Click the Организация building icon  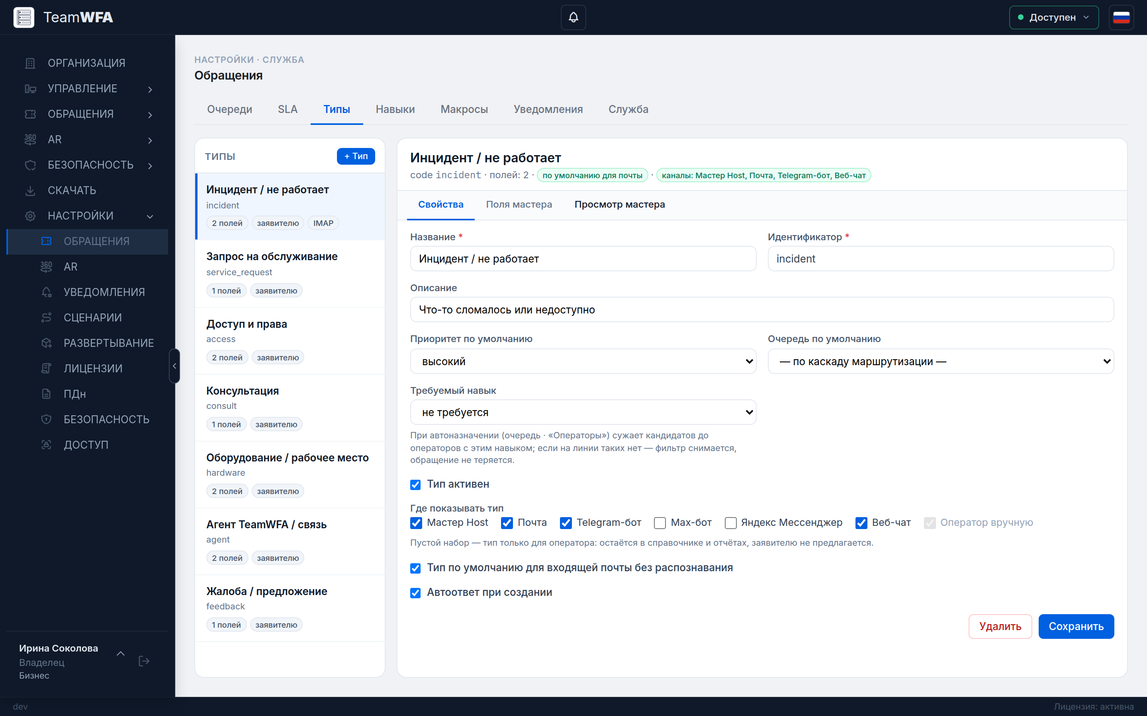(x=30, y=63)
